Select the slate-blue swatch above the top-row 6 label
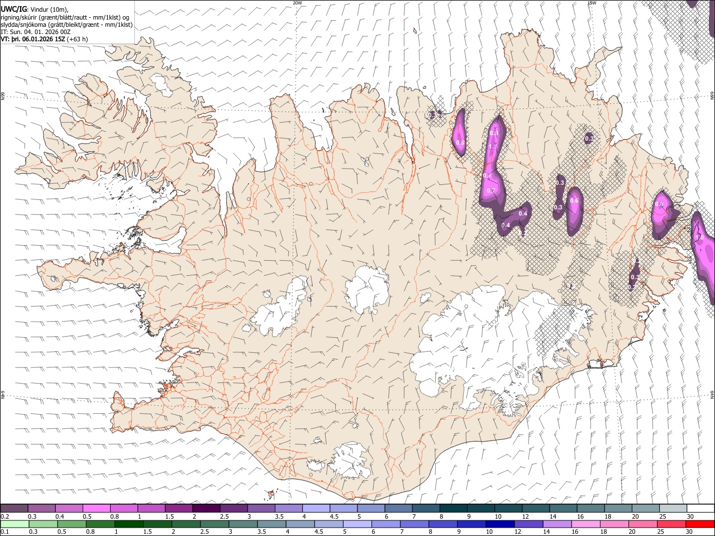 [398, 509]
